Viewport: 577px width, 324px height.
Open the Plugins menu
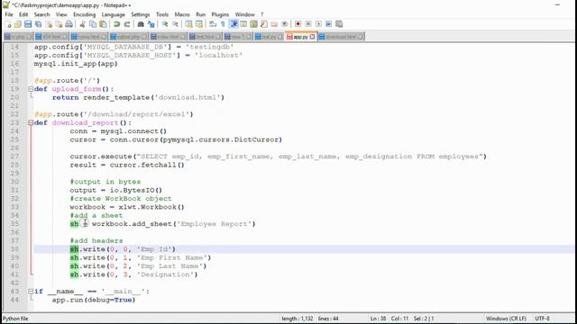point(220,14)
